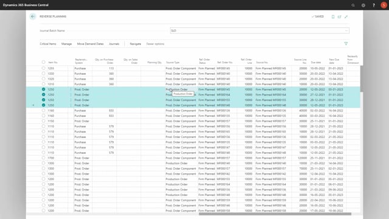Click Fewer options in the action bar
This screenshot has height=219, width=389.
tap(156, 44)
